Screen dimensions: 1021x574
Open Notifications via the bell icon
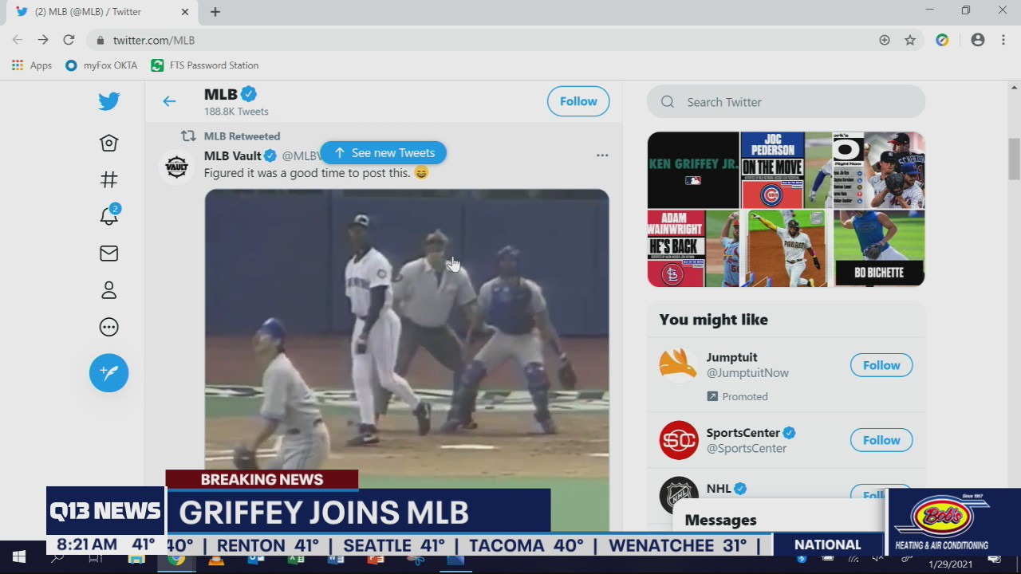pyautogui.click(x=108, y=216)
